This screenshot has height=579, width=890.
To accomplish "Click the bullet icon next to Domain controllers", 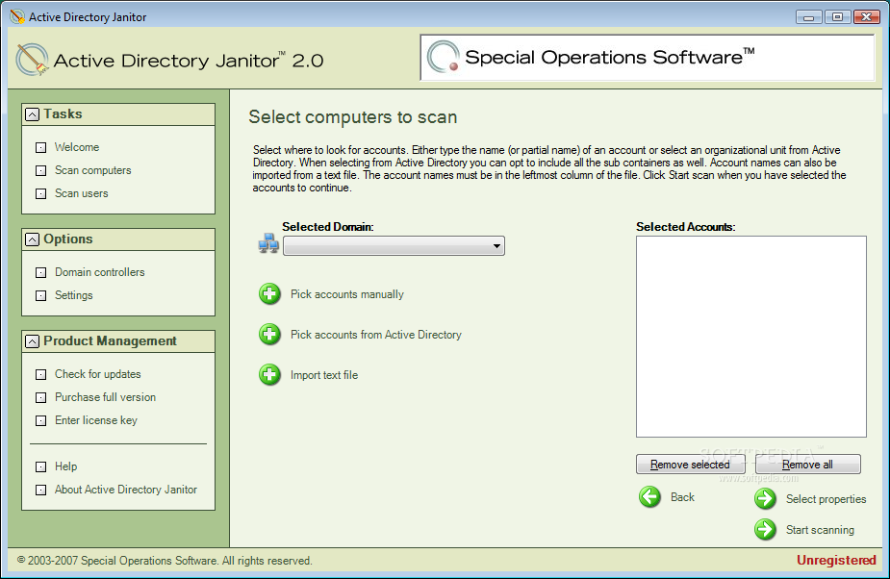I will (x=40, y=272).
